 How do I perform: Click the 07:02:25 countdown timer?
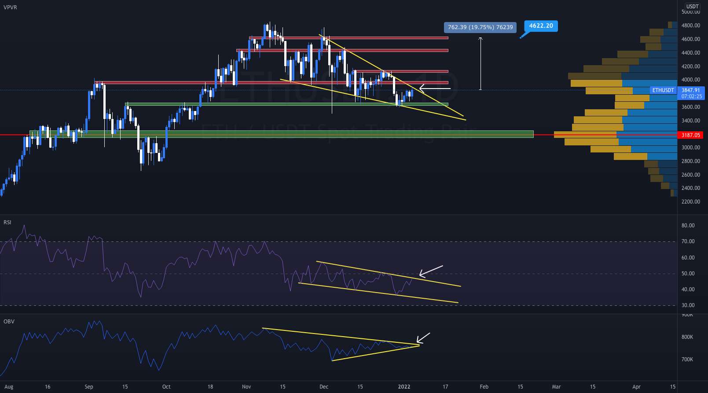(691, 96)
